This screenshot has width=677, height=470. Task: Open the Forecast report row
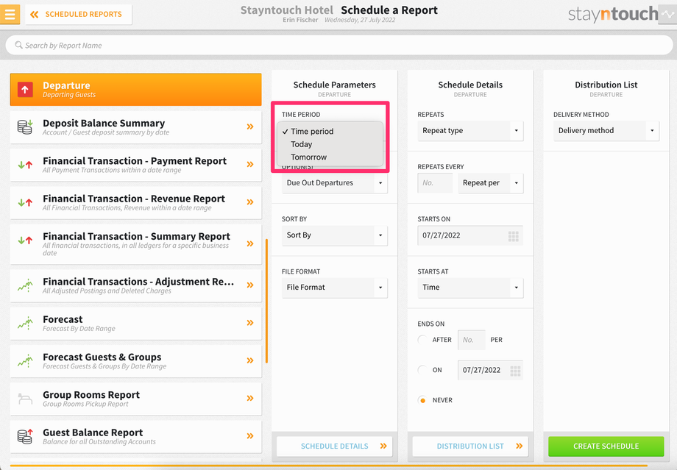pyautogui.click(x=135, y=323)
